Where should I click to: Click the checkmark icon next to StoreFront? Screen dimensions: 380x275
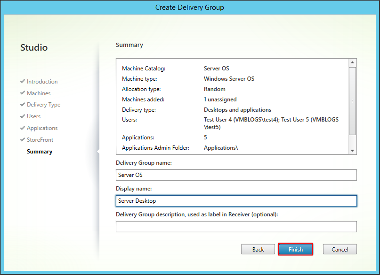(x=23, y=139)
